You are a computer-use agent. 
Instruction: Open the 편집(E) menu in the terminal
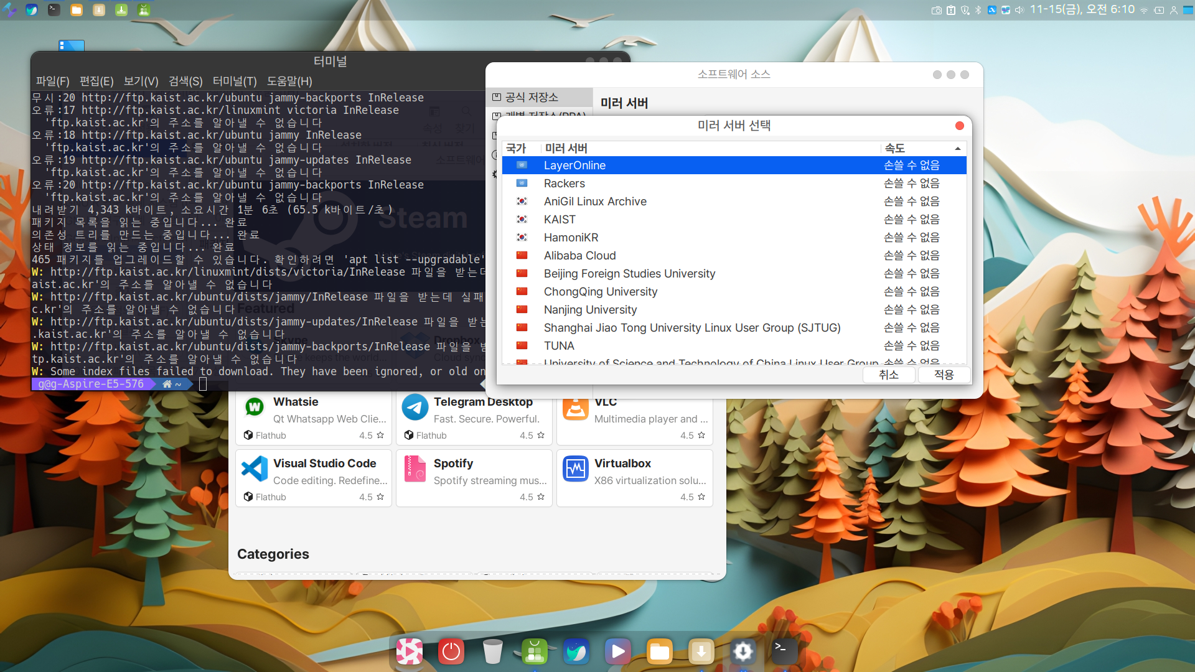(96, 82)
